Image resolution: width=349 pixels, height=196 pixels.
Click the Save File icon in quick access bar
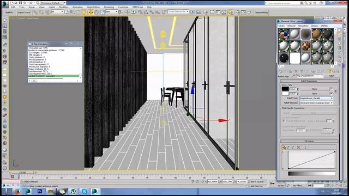(x=21, y=3)
